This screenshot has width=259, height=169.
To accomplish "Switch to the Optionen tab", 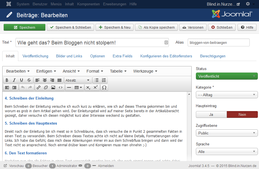I will tap(98, 56).
